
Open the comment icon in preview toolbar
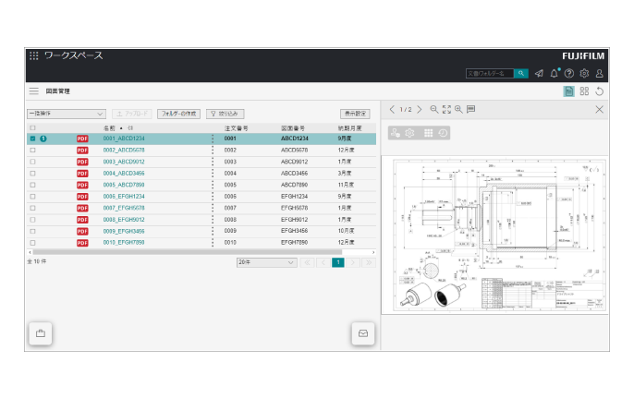coord(471,109)
